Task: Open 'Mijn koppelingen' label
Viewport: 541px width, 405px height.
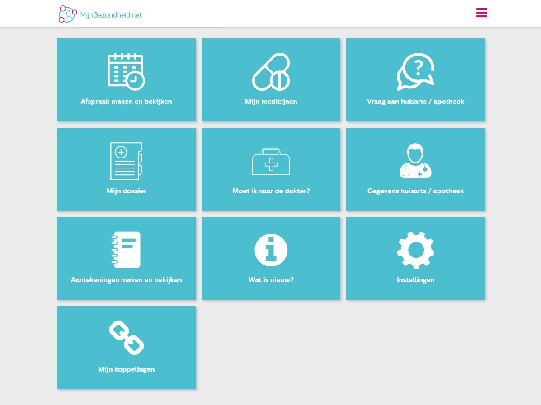Action: pyautogui.click(x=126, y=369)
